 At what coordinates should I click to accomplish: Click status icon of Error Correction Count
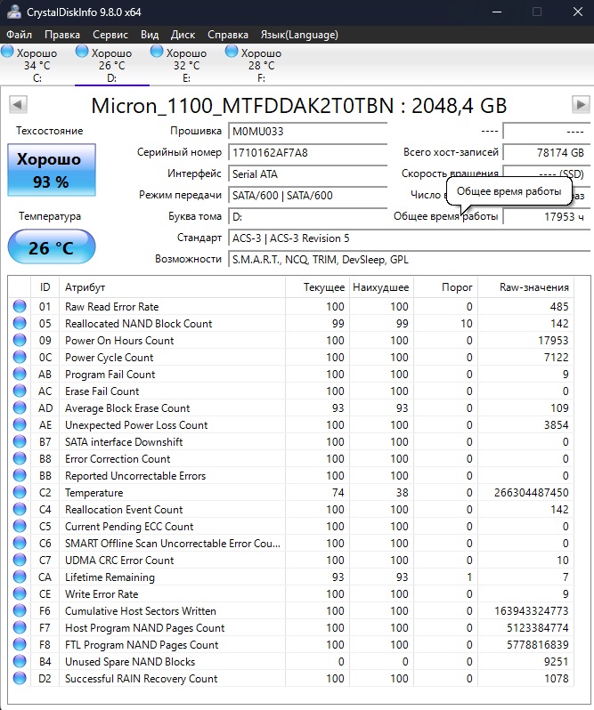pos(20,459)
